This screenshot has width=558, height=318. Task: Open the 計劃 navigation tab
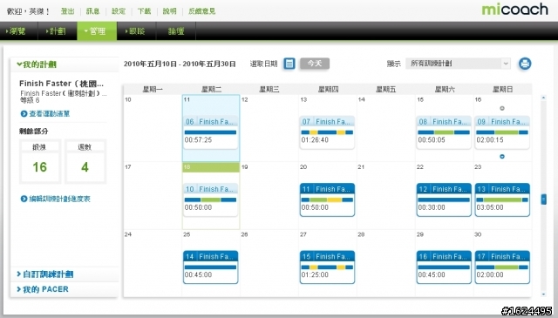[x=58, y=31]
